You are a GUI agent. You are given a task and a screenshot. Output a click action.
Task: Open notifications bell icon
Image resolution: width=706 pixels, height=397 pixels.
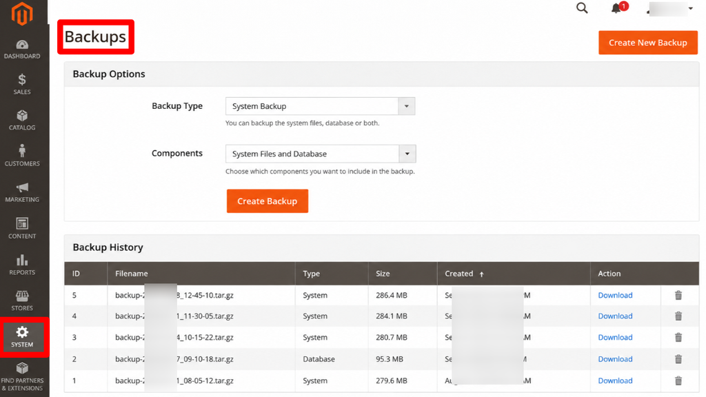pyautogui.click(x=616, y=8)
